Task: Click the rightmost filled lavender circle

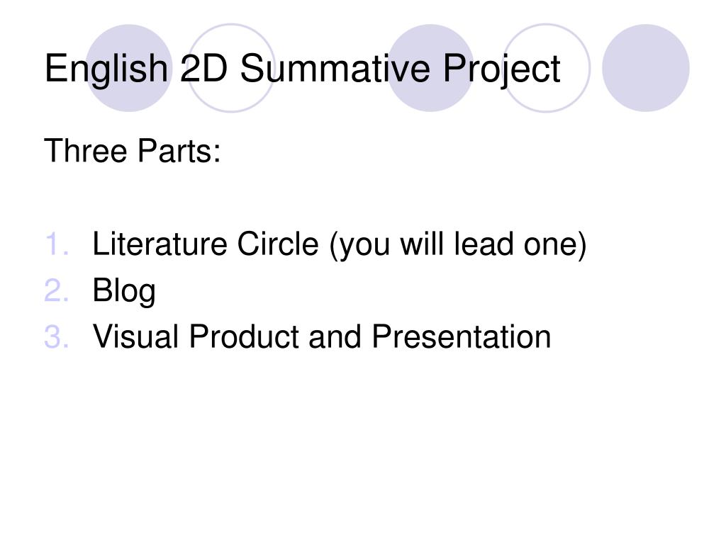Action: [645, 68]
